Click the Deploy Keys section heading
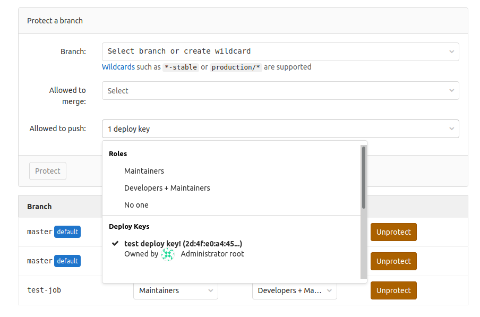Image resolution: width=480 pixels, height=317 pixels. (129, 226)
